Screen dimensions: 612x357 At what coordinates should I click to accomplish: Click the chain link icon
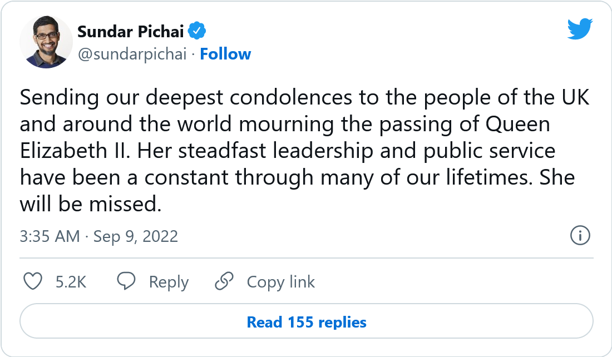pyautogui.click(x=224, y=281)
